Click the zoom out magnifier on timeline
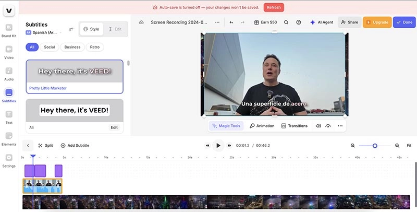 (353, 146)
